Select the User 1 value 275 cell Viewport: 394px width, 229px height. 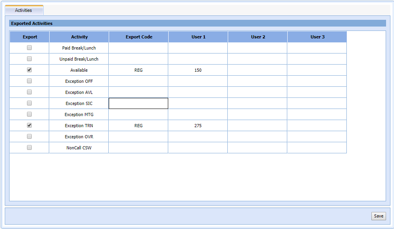tap(198, 126)
